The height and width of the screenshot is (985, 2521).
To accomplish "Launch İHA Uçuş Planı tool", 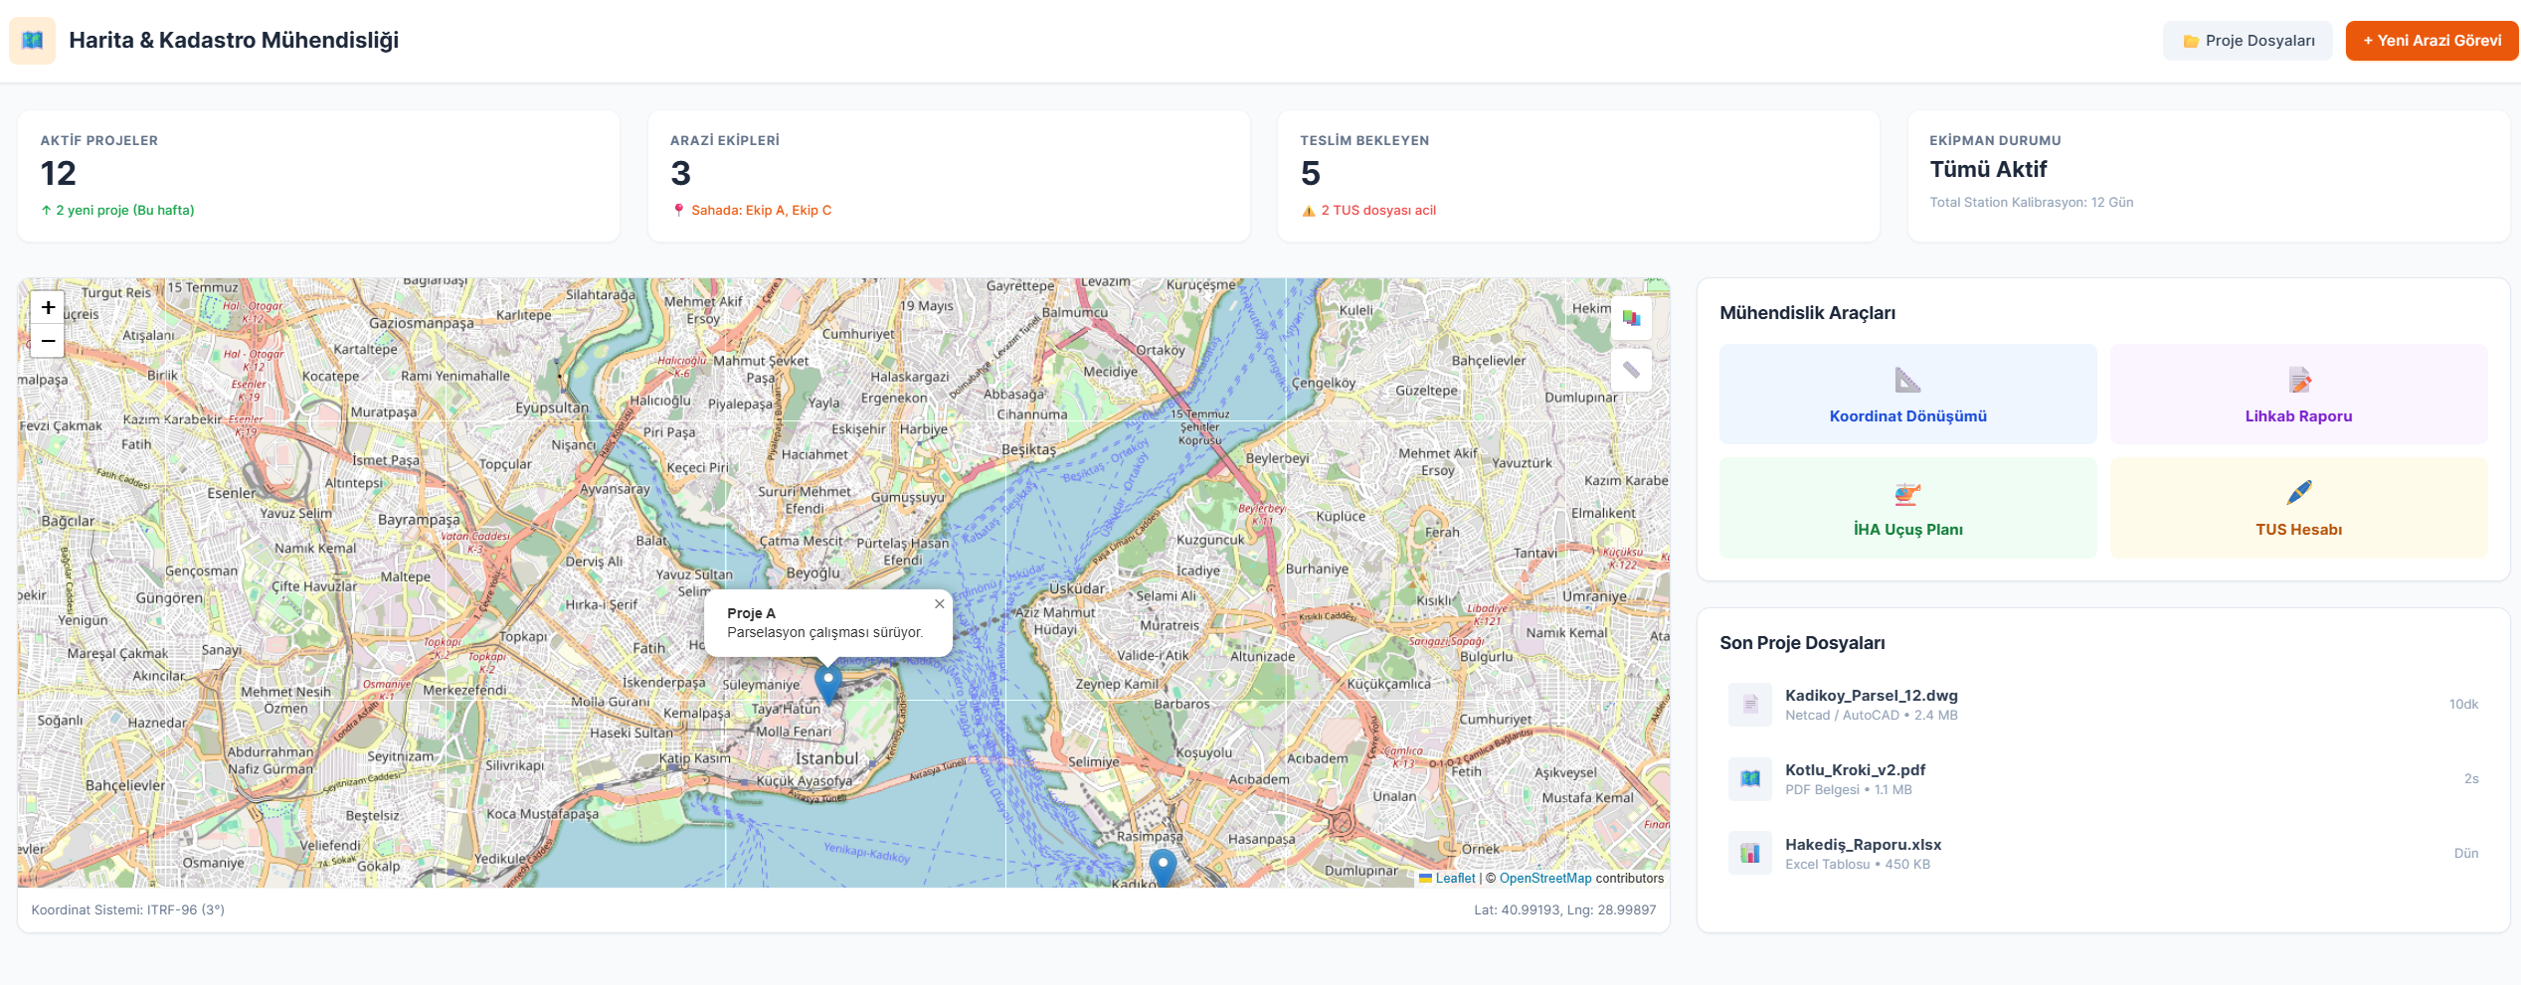I will tap(1907, 508).
